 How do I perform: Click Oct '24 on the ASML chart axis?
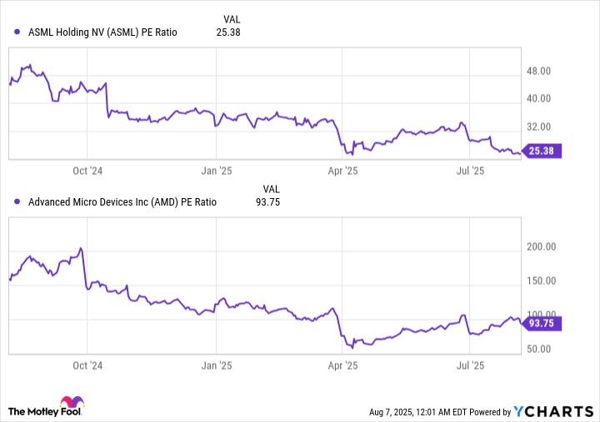pos(87,170)
